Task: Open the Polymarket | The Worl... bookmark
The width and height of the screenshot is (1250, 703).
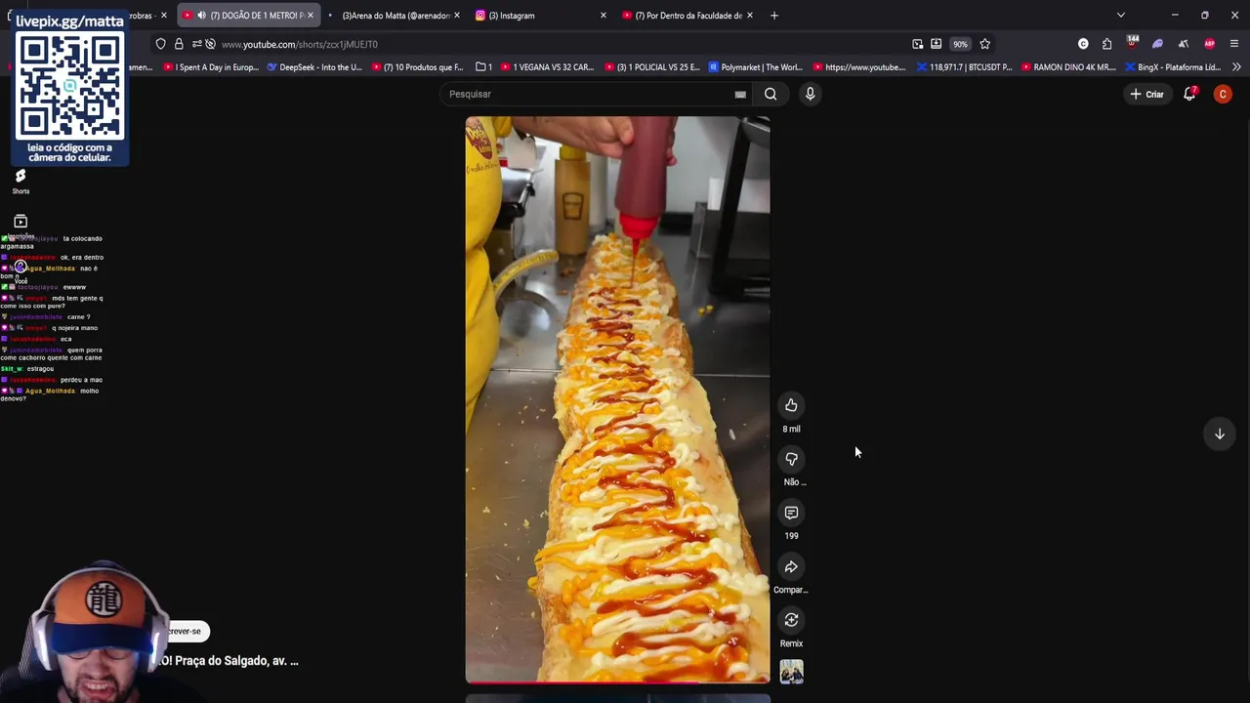Action: 756,67
